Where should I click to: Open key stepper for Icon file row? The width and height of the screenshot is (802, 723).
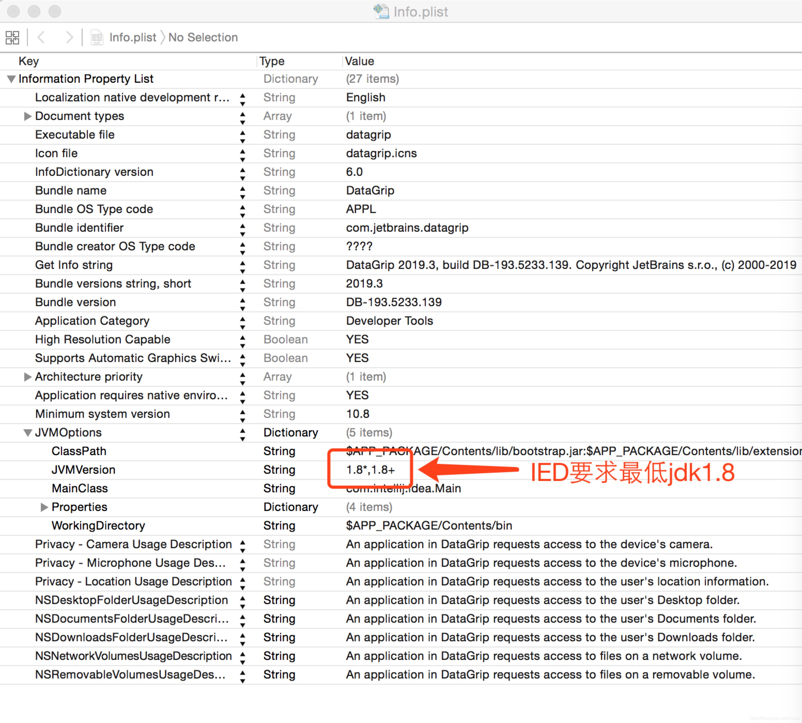click(x=242, y=156)
